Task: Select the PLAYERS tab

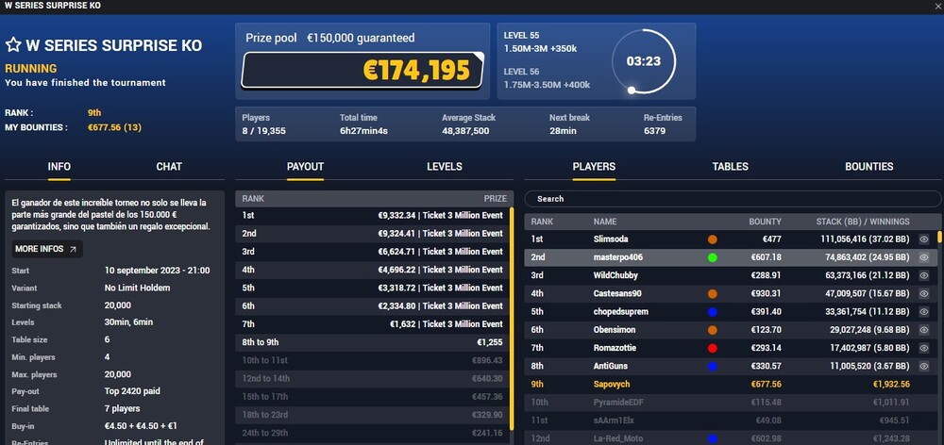Action: tap(594, 167)
